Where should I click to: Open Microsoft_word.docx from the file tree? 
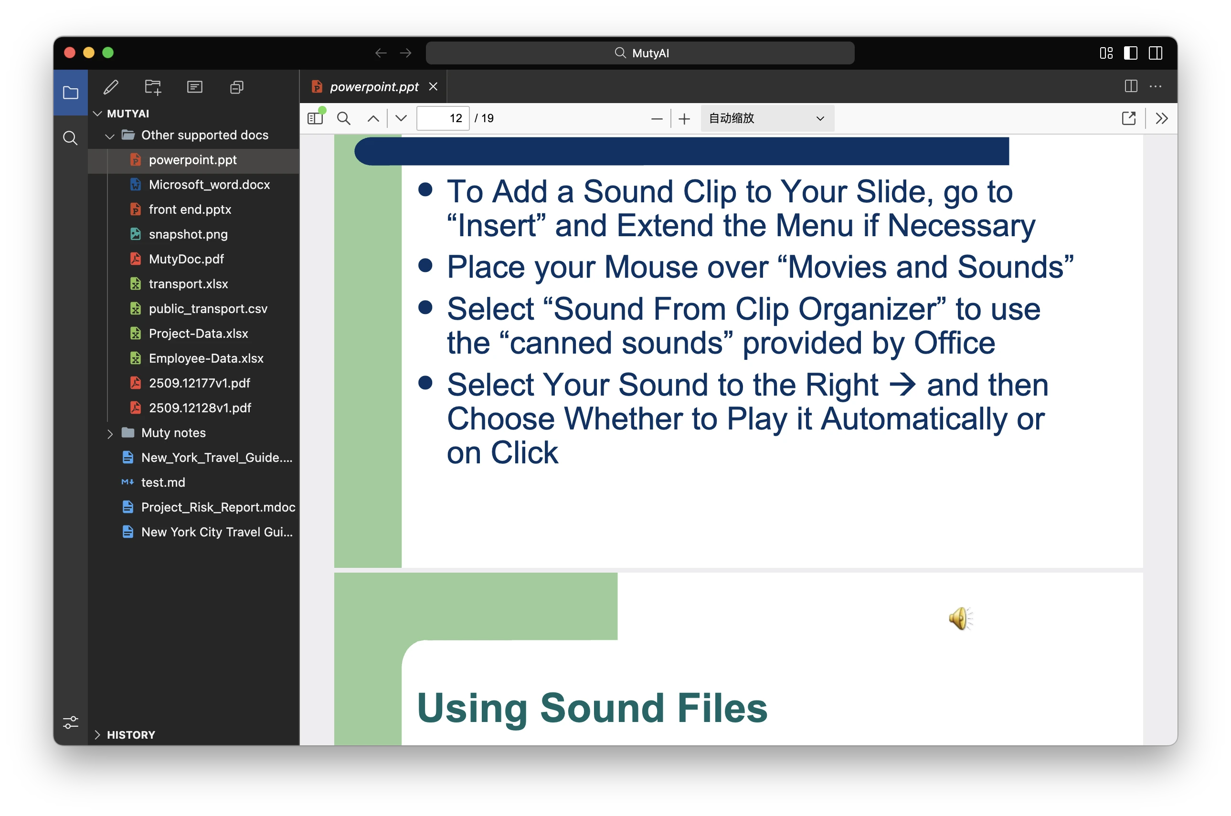[209, 185]
